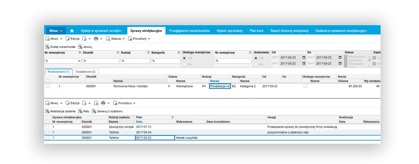
Task: Expand preview dropdown arrow in upper toolbar
Action: (x=90, y=39)
